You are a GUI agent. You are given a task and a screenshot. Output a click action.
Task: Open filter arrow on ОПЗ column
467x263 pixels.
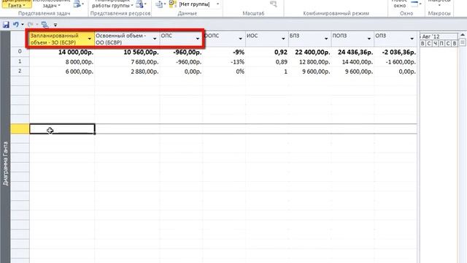coord(412,39)
